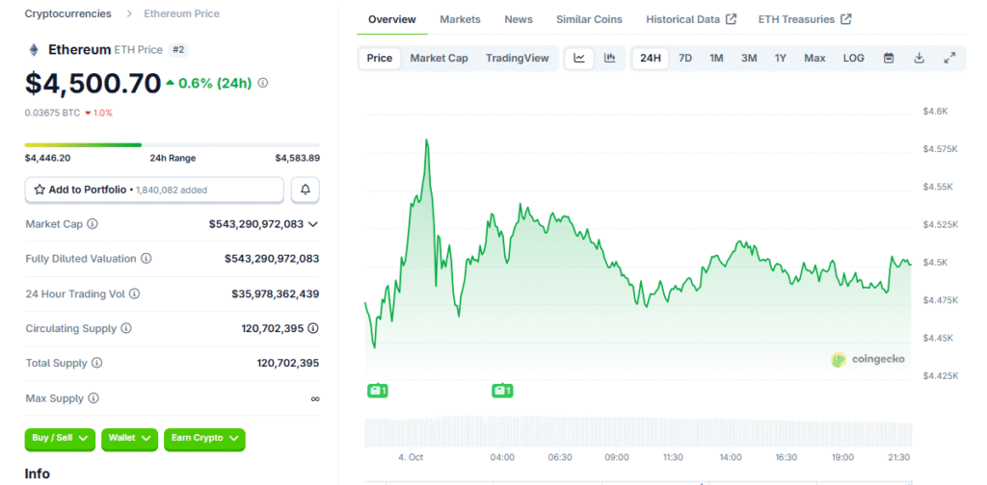Go to the Similar Coins tab
The image size is (987, 485).
coord(589,19)
